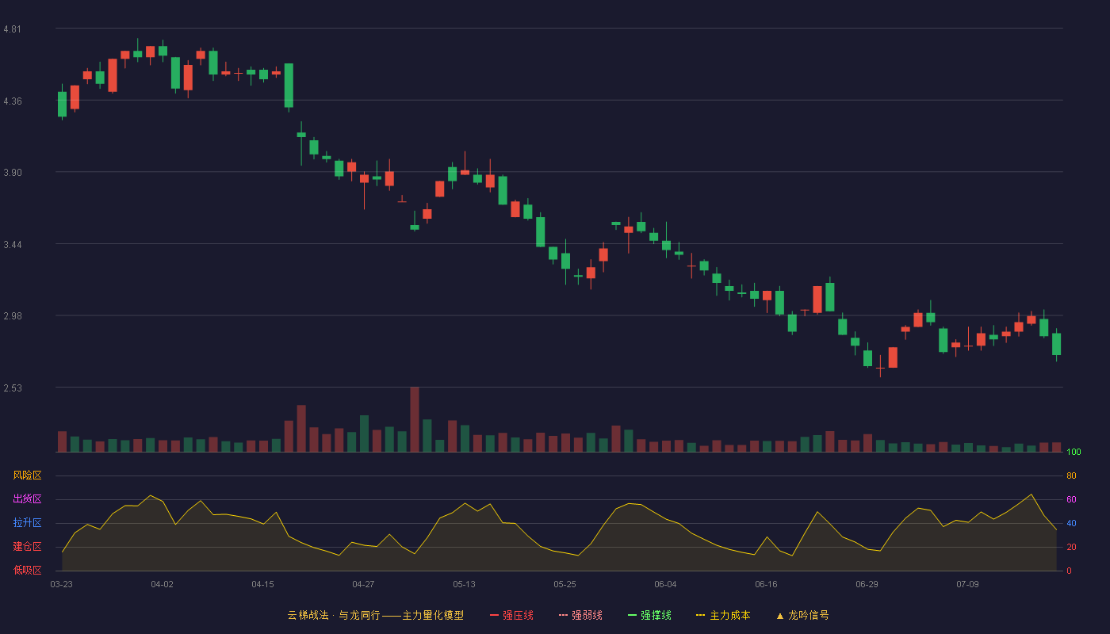Click the 04-27 date label
The height and width of the screenshot is (634, 1110).
(x=363, y=584)
